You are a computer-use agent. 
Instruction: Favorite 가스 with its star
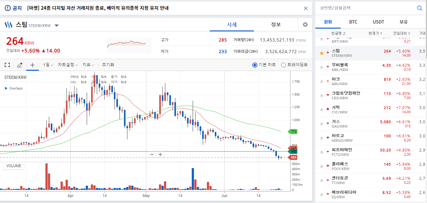[322, 124]
